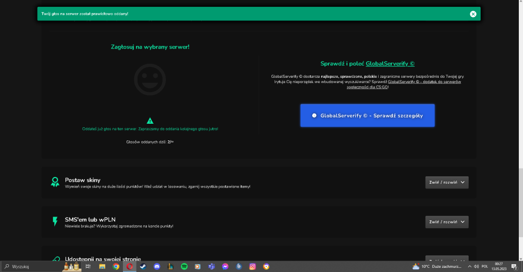Switch to Opera browser in taskbar
The image size is (523, 272).
point(129,266)
